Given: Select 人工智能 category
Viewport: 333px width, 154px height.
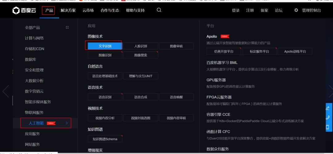Looking at the screenshot, I should click(x=36, y=123).
